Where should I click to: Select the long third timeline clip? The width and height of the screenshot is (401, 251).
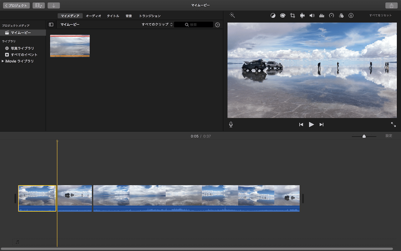(x=196, y=198)
